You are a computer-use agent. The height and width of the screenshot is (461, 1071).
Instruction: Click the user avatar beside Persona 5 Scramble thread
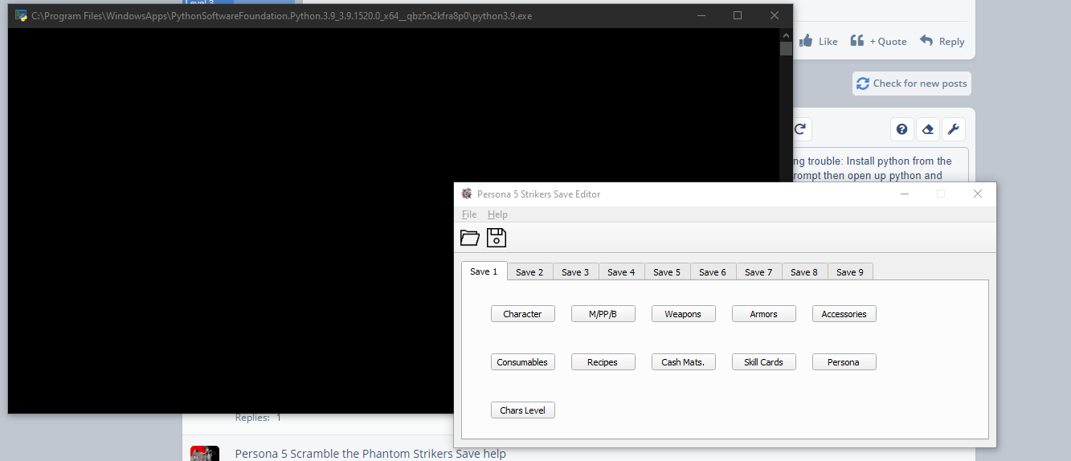(205, 454)
